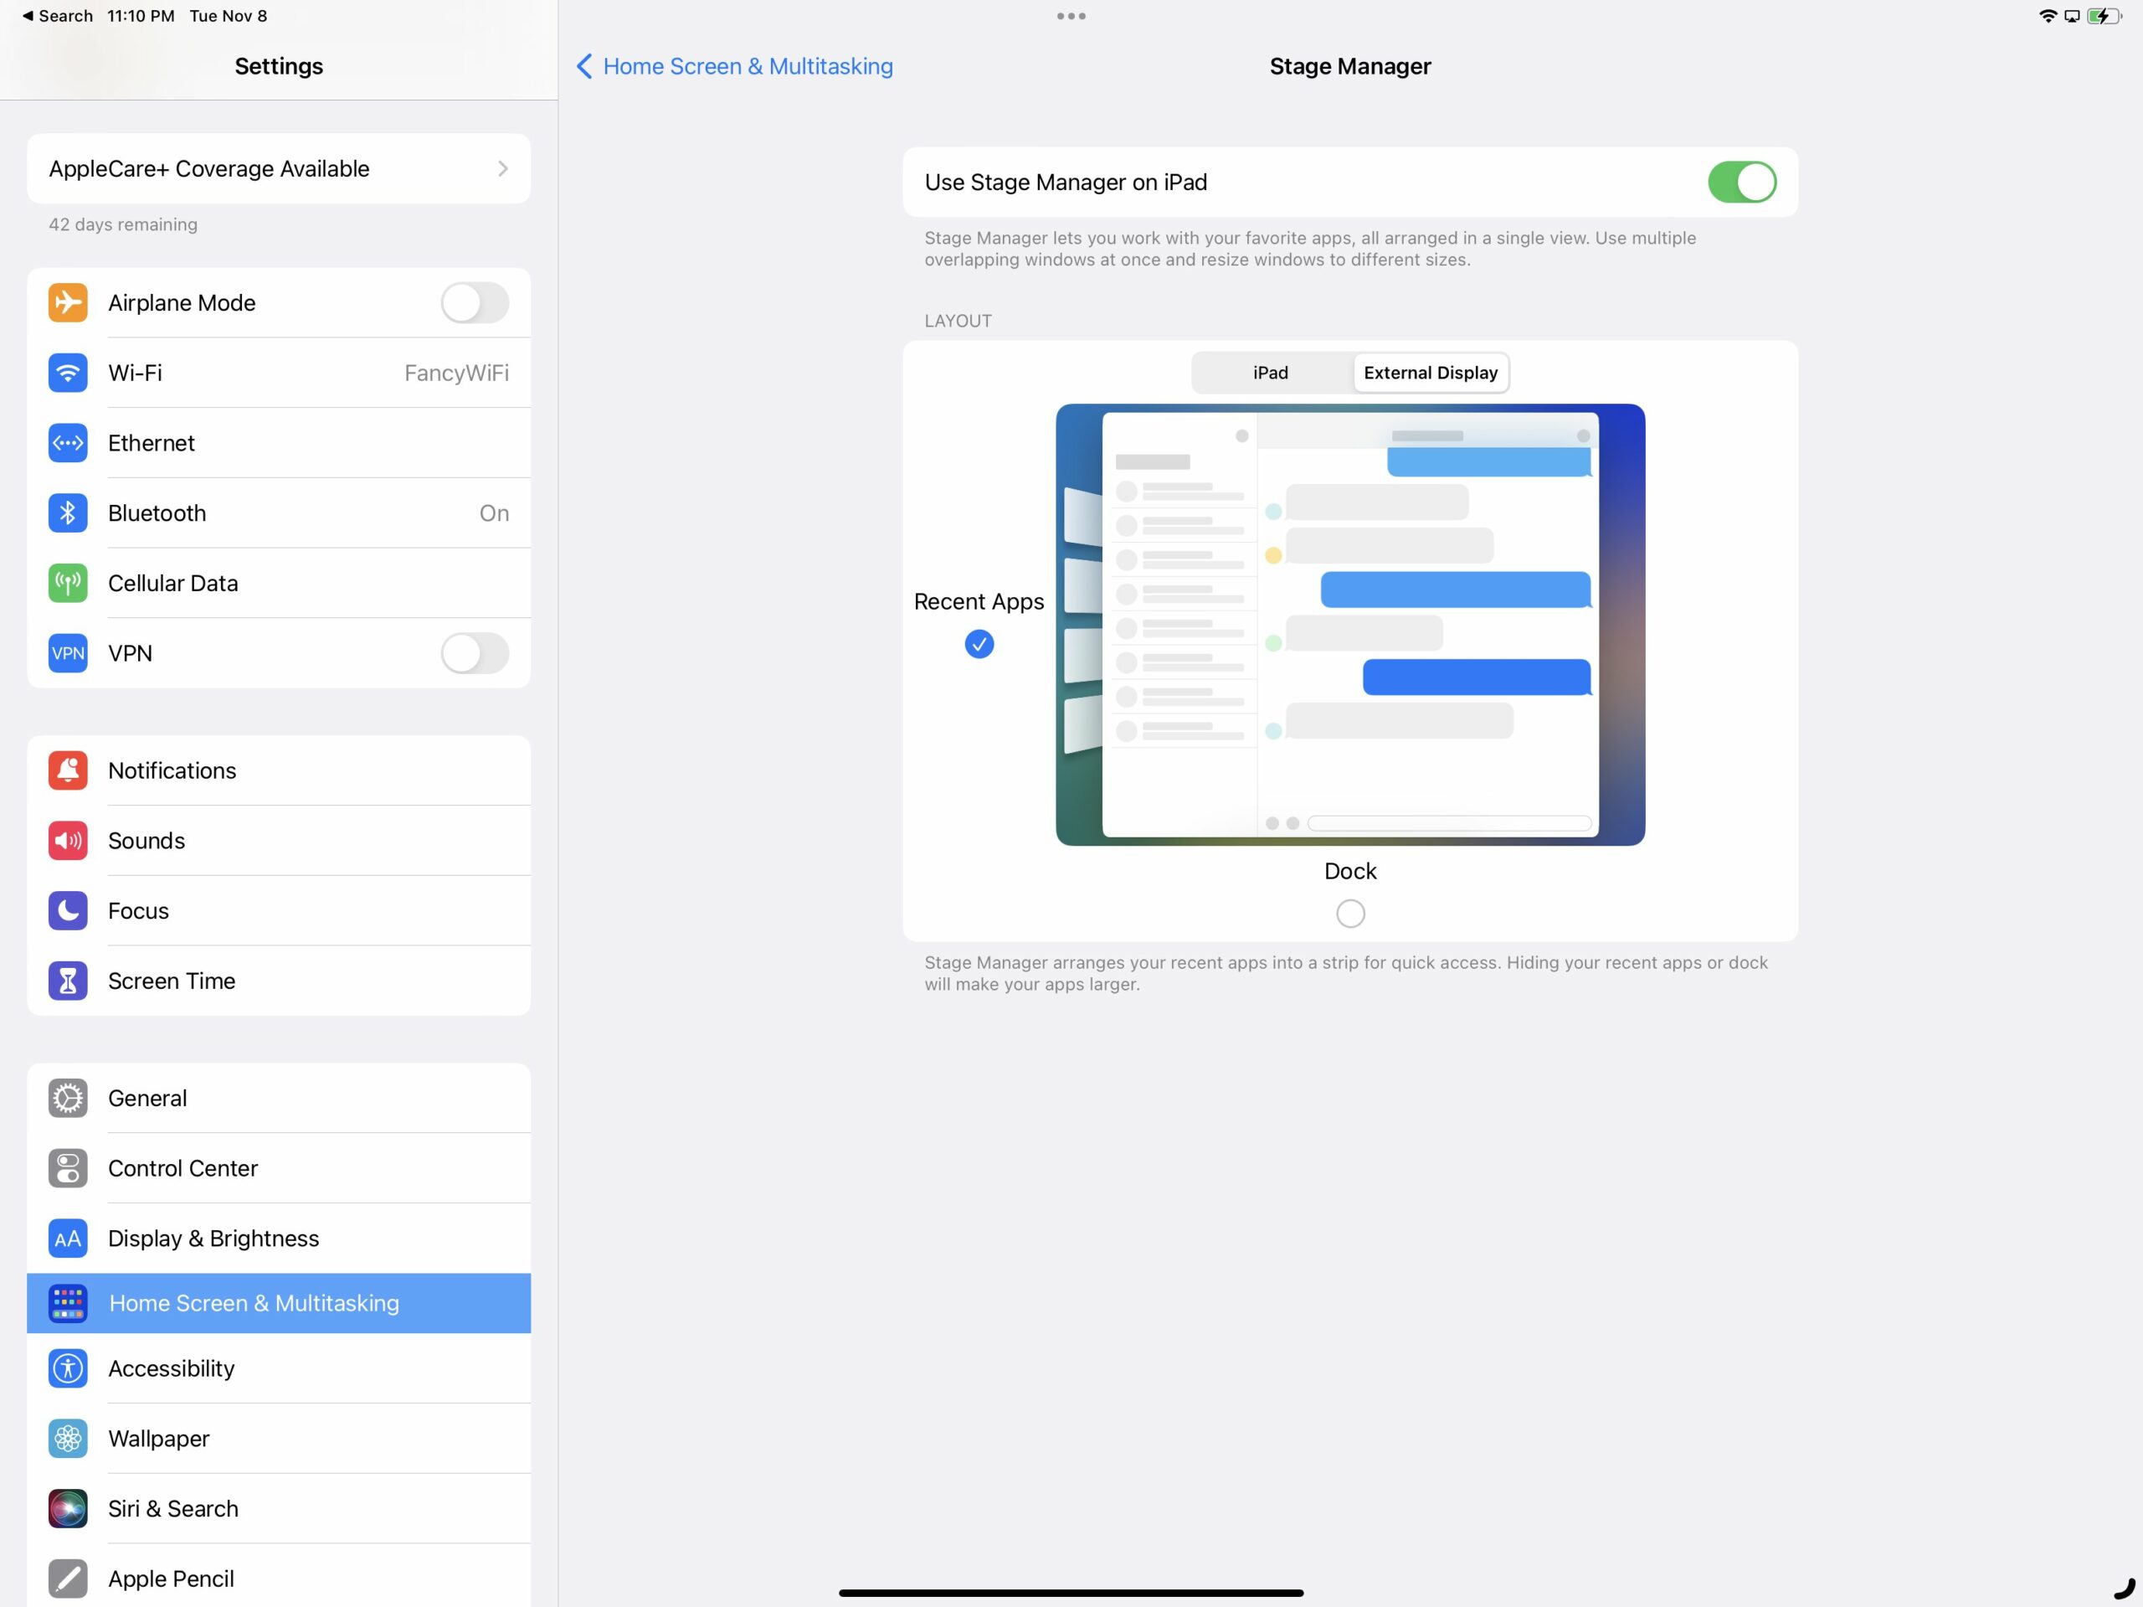Open Sounds settings label
The width and height of the screenshot is (2143, 1607).
click(x=146, y=840)
